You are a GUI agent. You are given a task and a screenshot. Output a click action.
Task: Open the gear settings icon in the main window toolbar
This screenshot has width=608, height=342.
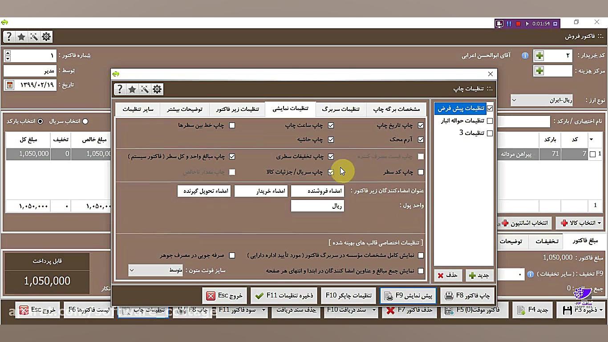(46, 37)
